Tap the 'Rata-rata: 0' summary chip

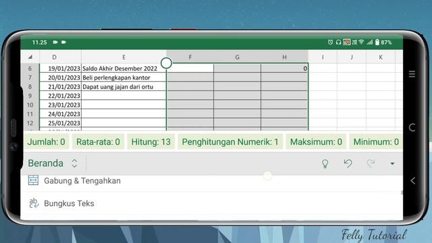coord(98,142)
